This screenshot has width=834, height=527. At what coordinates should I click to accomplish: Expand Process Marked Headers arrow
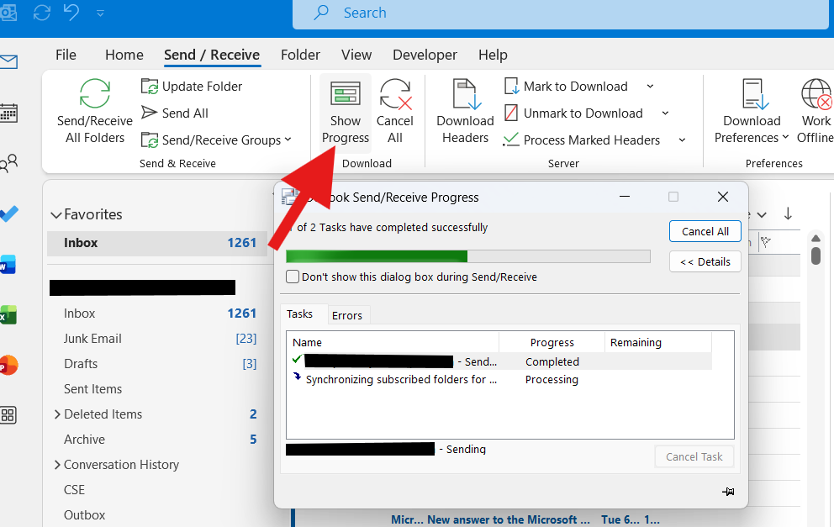click(682, 140)
